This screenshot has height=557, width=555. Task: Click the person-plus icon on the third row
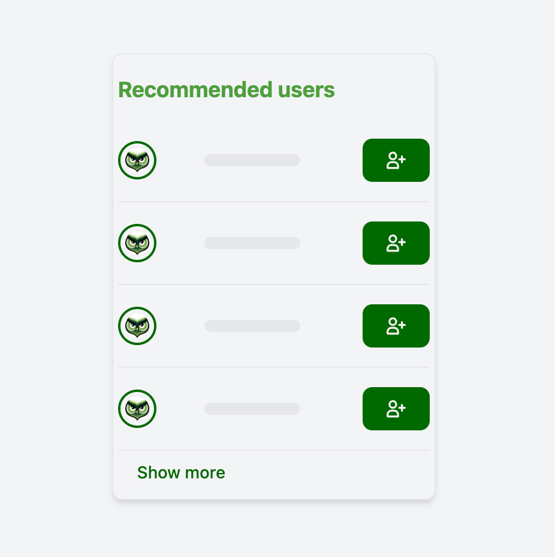pyautogui.click(x=396, y=326)
